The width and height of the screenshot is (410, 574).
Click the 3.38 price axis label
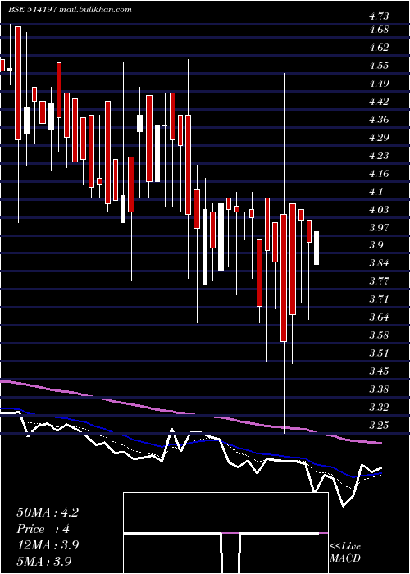(x=379, y=389)
